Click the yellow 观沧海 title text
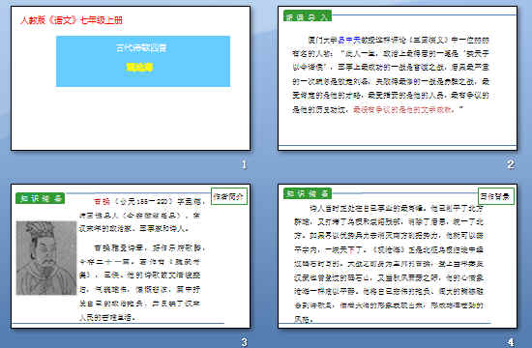 (139, 67)
